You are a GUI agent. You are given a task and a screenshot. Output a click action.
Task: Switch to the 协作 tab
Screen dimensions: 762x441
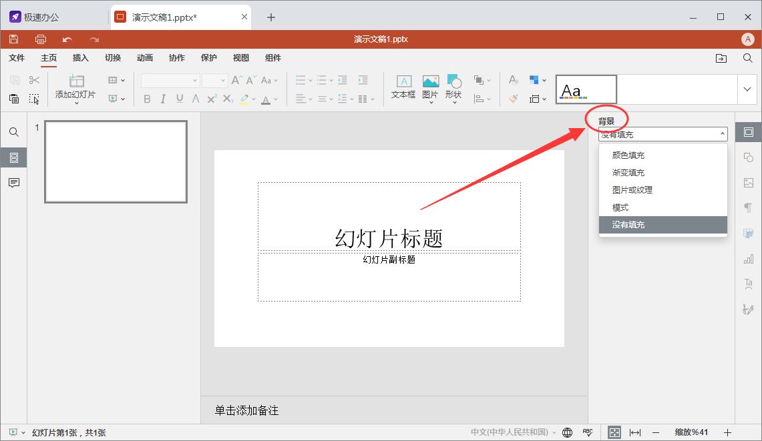177,58
